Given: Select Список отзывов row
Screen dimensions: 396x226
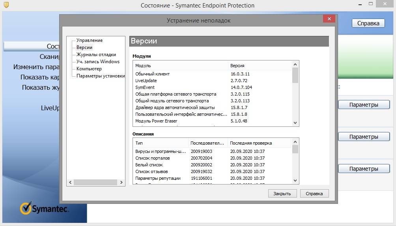Looking at the screenshot, I should pyautogui.click(x=212, y=171).
